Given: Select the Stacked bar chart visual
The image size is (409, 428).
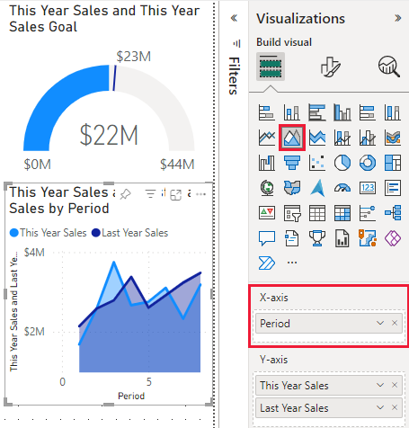Looking at the screenshot, I should tap(266, 112).
